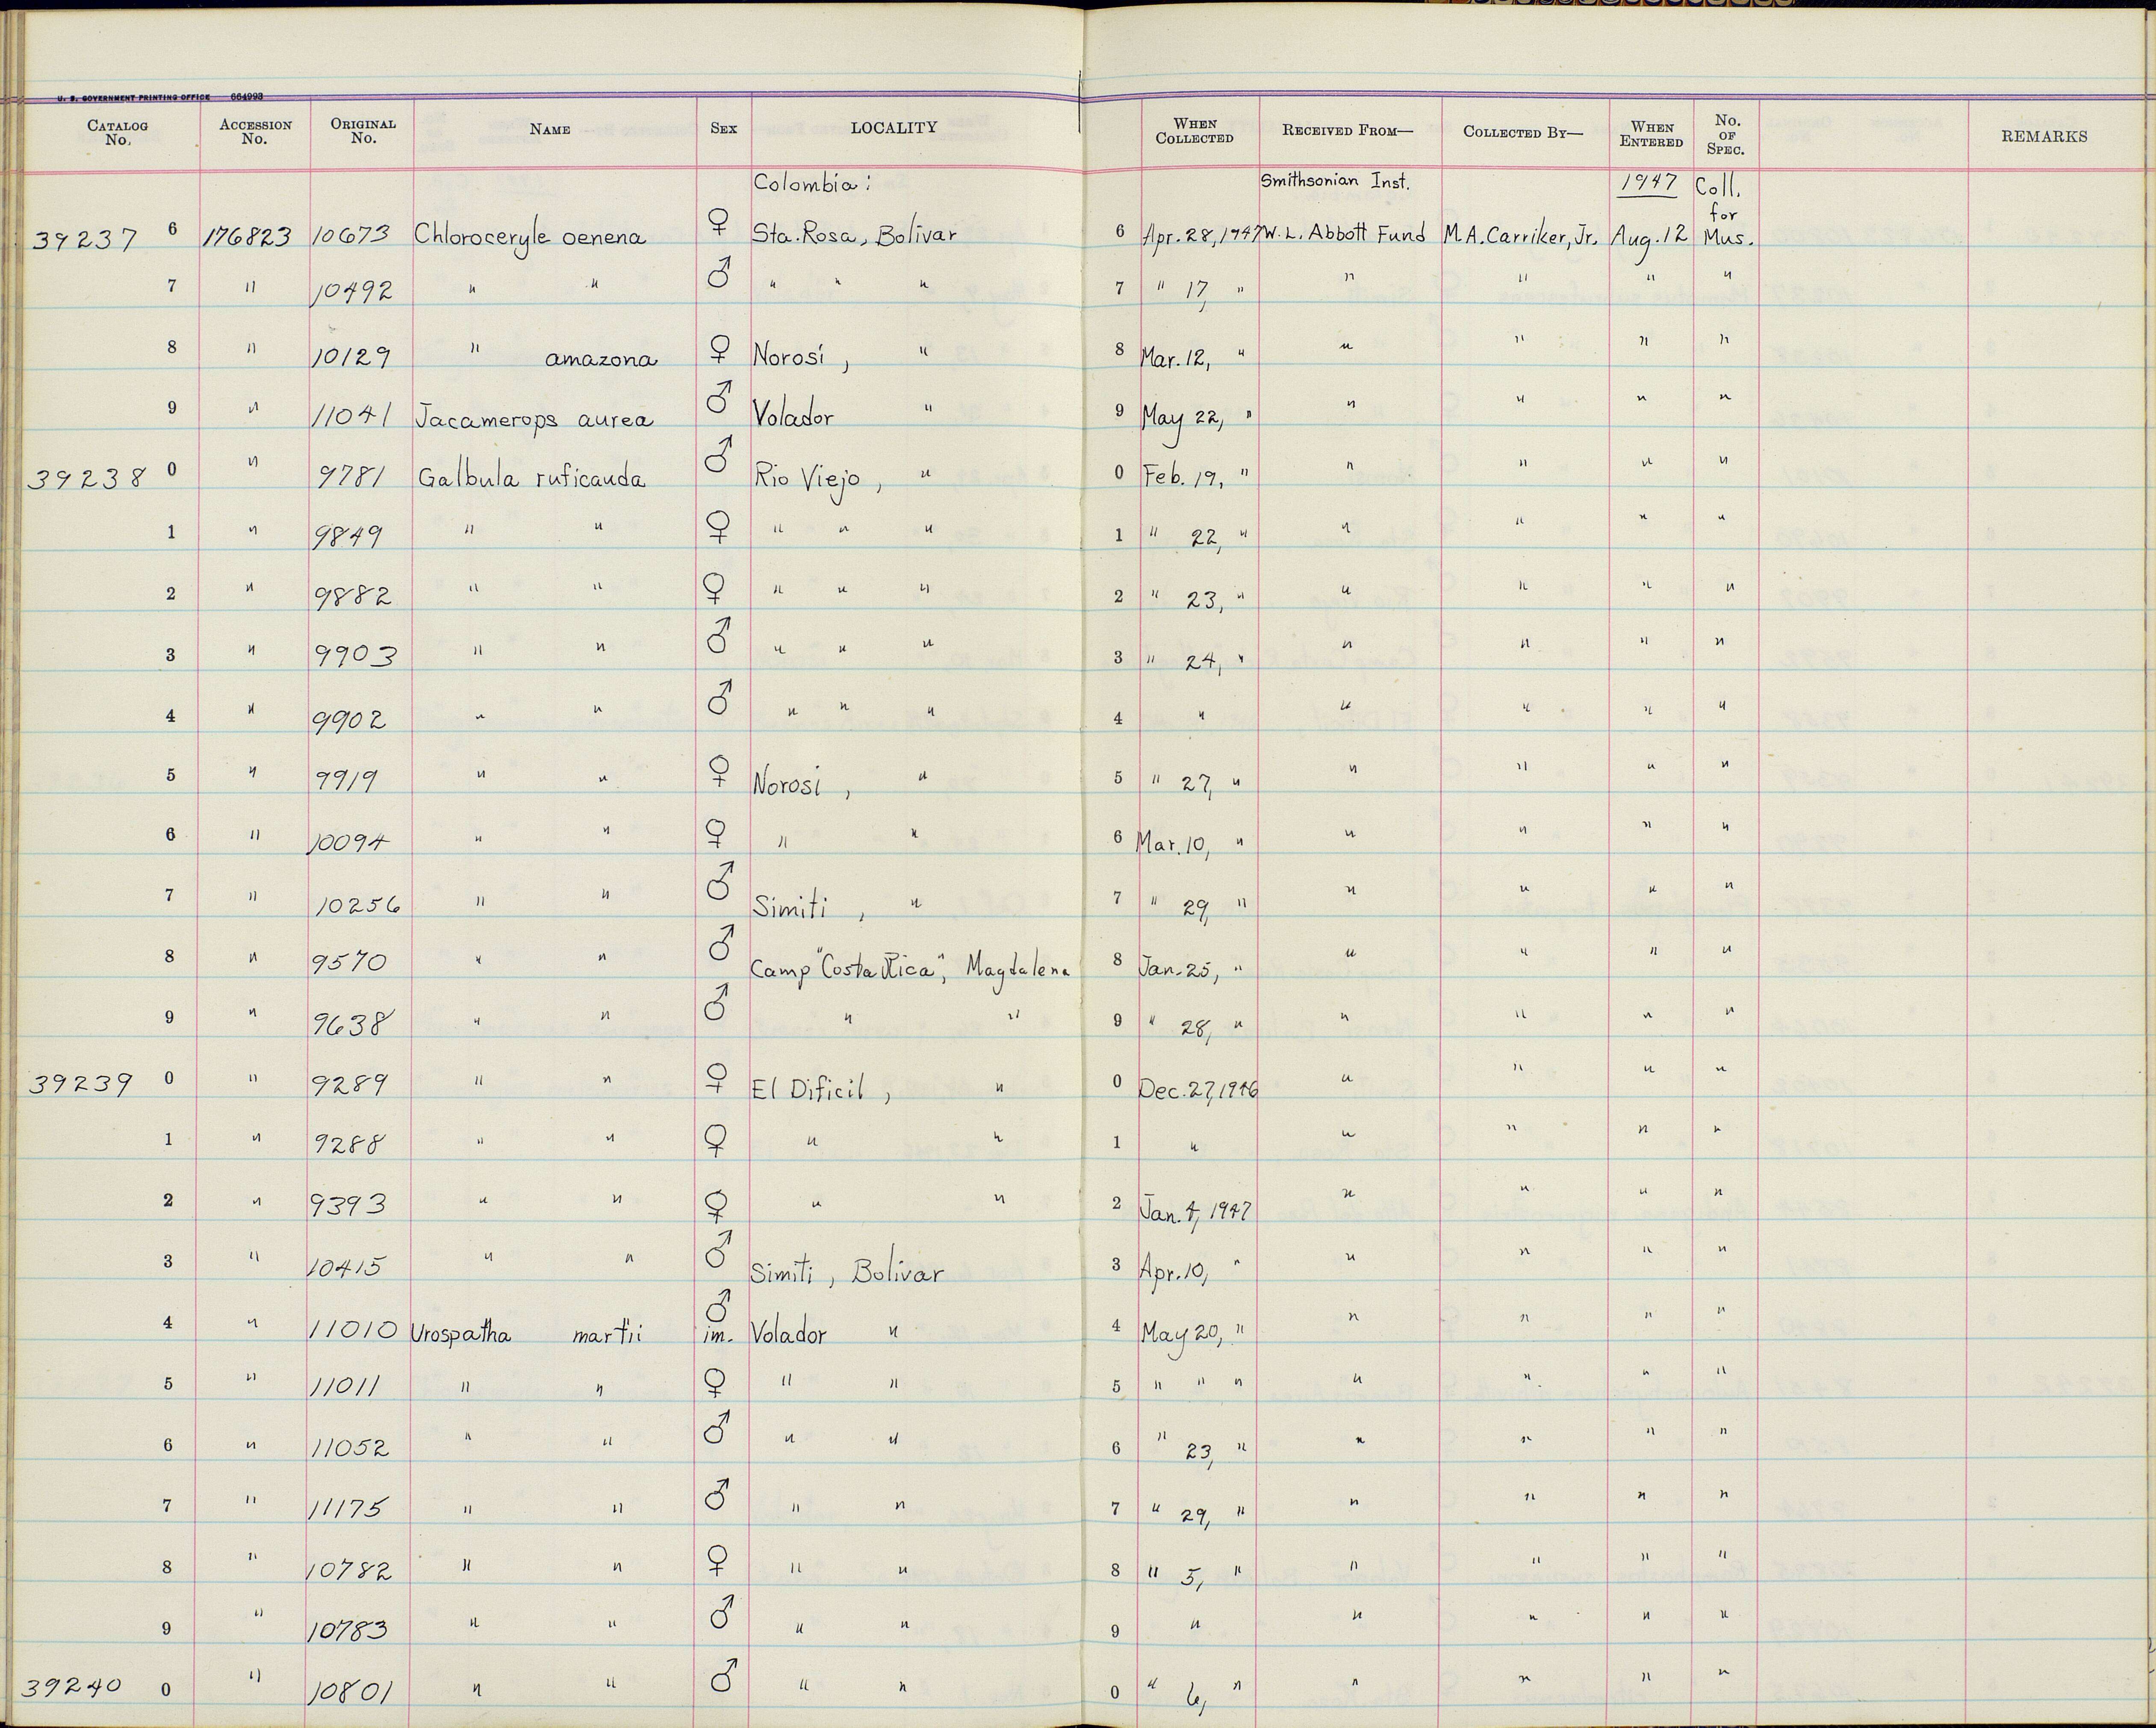This screenshot has width=2156, height=1728.
Task: Click the Original No. column header
Action: click(363, 131)
